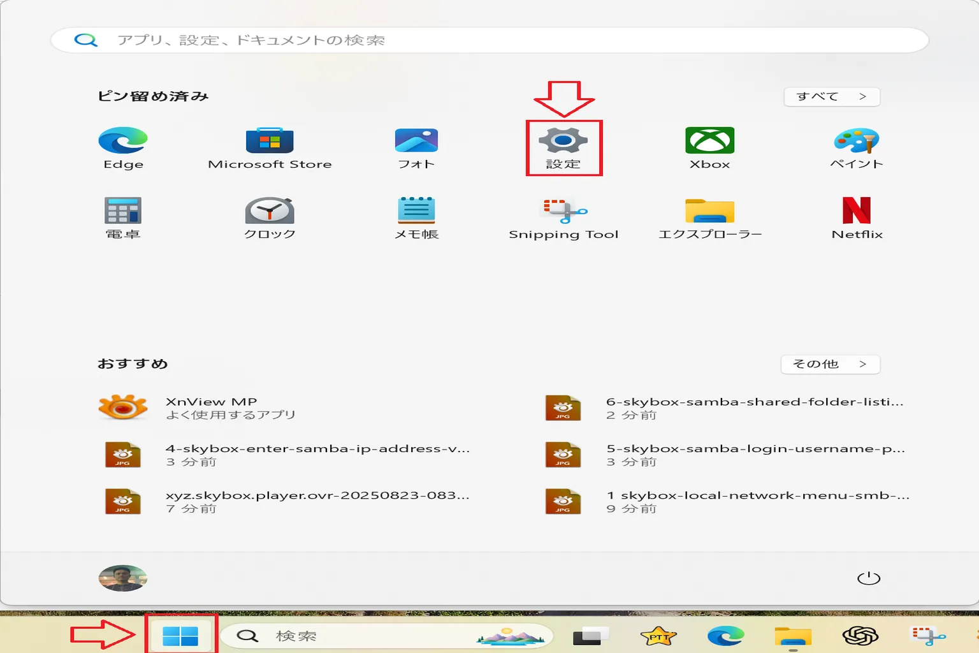Screen dimensions: 979x653
Task: Open the フォト app
Action: pos(416,148)
